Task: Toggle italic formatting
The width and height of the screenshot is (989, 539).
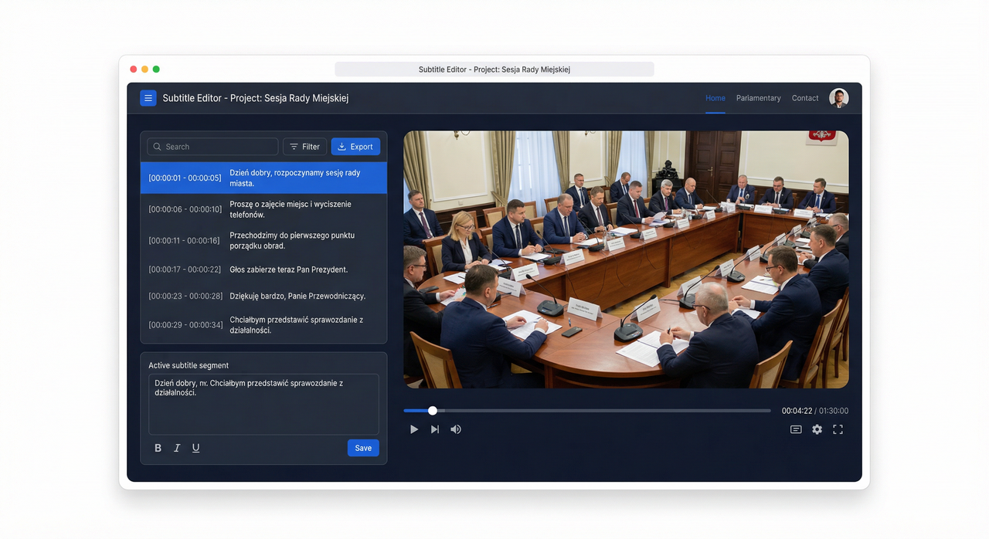Action: (x=177, y=448)
